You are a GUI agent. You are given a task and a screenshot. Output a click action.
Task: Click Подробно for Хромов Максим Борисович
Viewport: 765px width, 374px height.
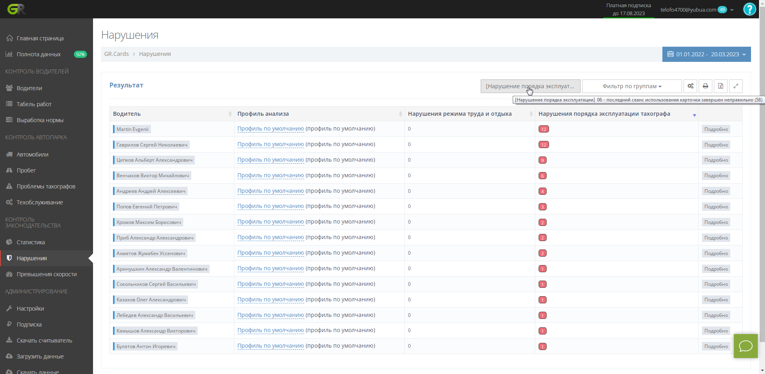pos(716,222)
